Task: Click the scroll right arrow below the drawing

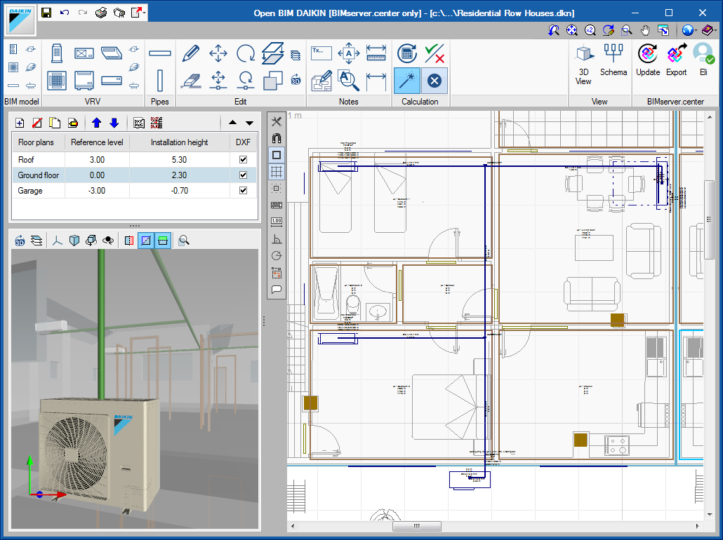Action: coord(697,526)
